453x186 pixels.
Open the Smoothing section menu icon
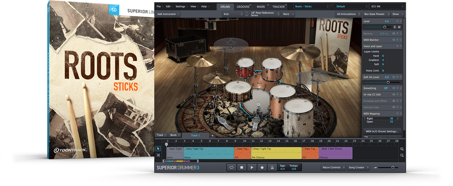397,88
